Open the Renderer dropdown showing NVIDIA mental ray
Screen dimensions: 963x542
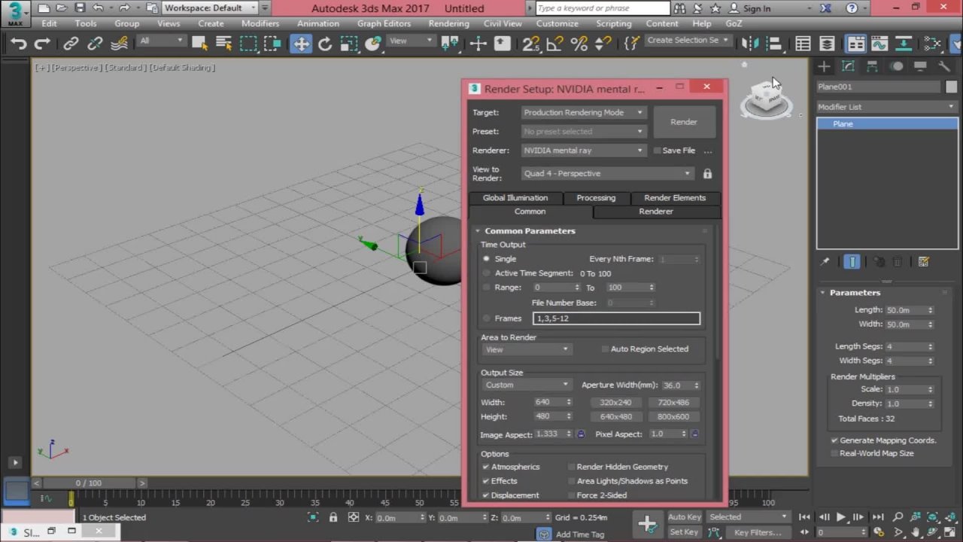point(583,150)
